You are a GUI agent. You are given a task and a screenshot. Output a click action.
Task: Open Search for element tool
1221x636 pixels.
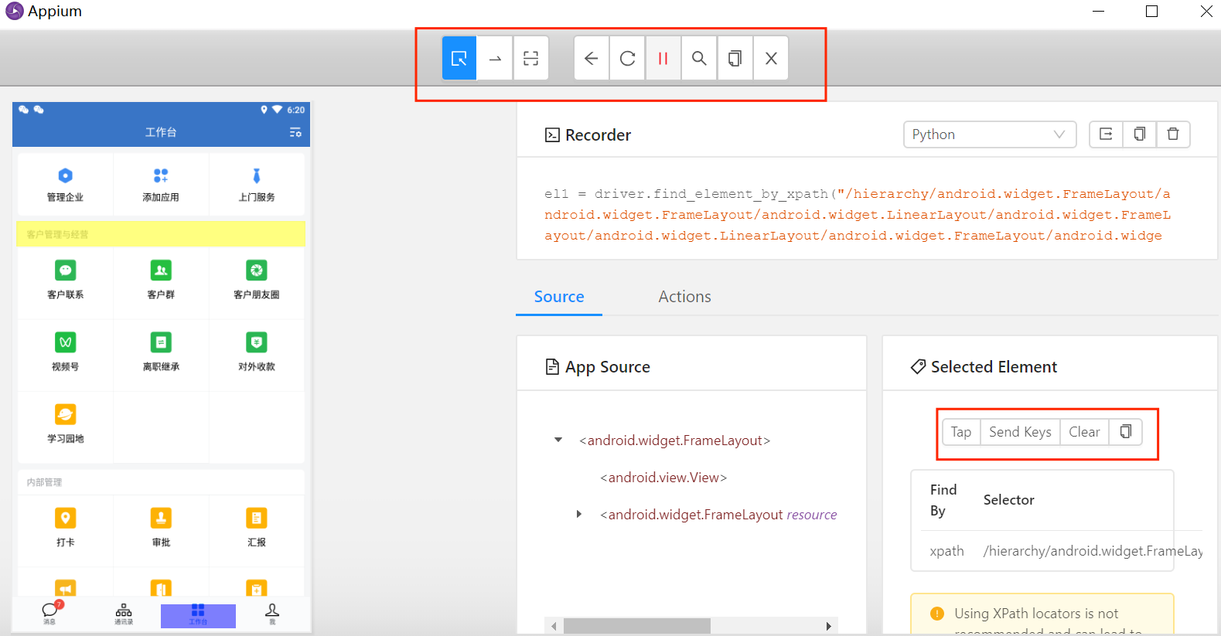click(699, 58)
